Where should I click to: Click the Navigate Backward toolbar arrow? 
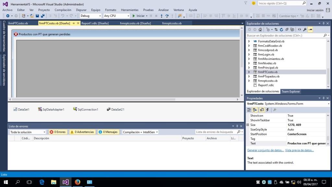(x=8, y=16)
